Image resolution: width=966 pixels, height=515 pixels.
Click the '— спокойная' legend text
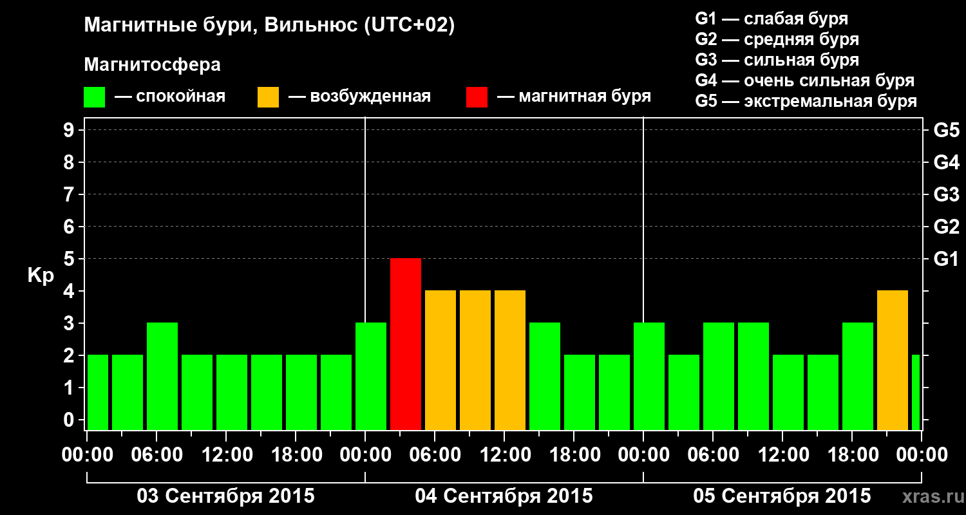click(170, 97)
